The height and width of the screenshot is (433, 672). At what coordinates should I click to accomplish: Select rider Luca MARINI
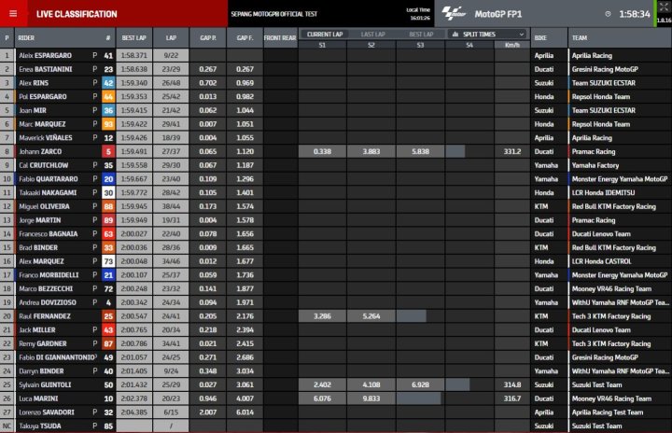pyautogui.click(x=38, y=398)
